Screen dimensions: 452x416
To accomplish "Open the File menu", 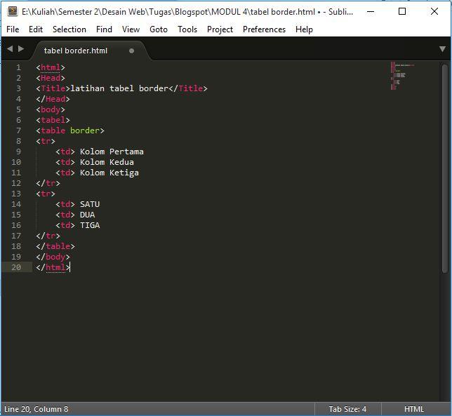I will click(x=13, y=29).
